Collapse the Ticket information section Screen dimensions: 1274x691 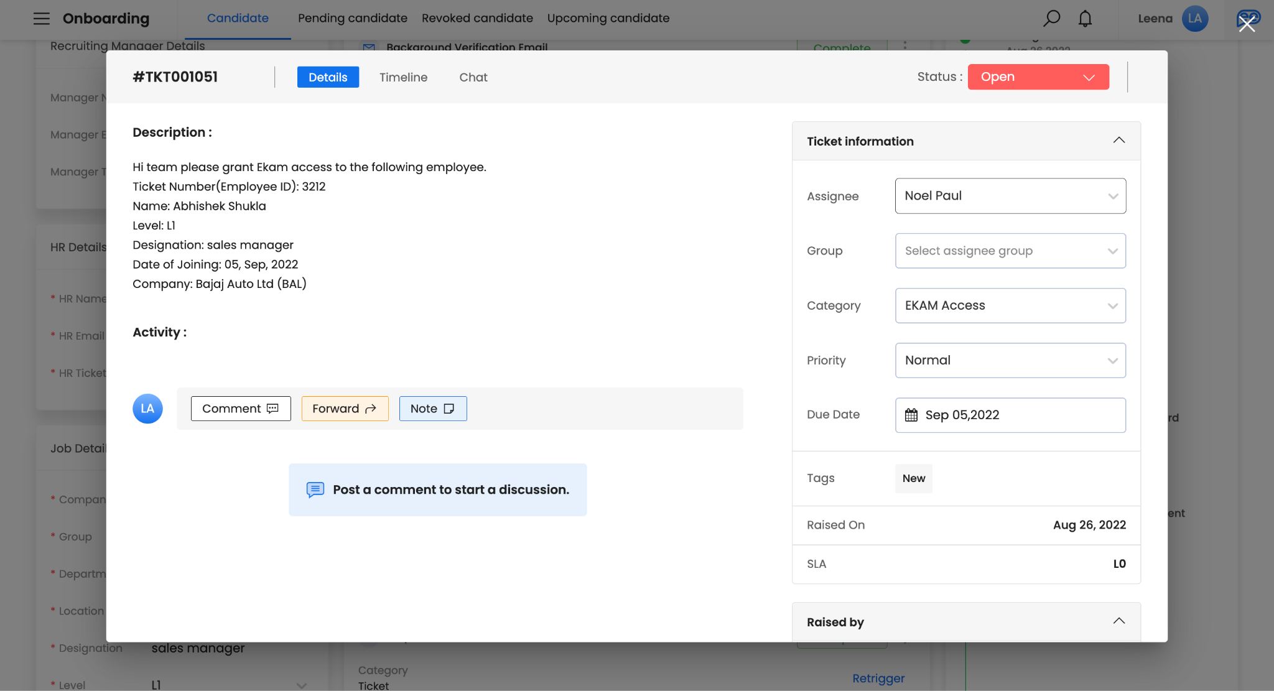pyautogui.click(x=1118, y=141)
